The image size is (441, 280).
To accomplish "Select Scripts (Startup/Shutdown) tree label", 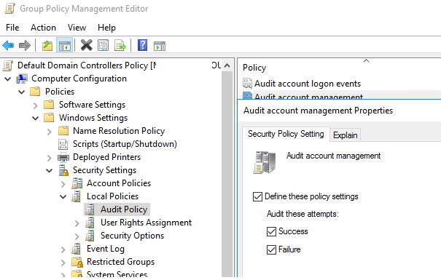I will click(125, 144).
